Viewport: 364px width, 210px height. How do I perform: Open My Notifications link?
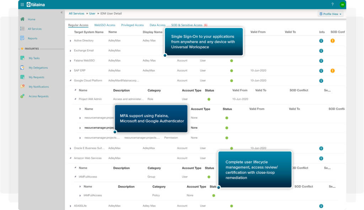39,87
